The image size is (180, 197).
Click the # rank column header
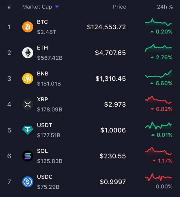click(9, 7)
